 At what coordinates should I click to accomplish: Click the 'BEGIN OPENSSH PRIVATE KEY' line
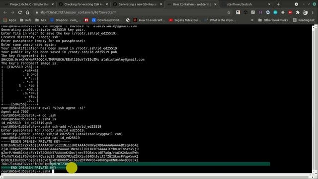[35, 142]
